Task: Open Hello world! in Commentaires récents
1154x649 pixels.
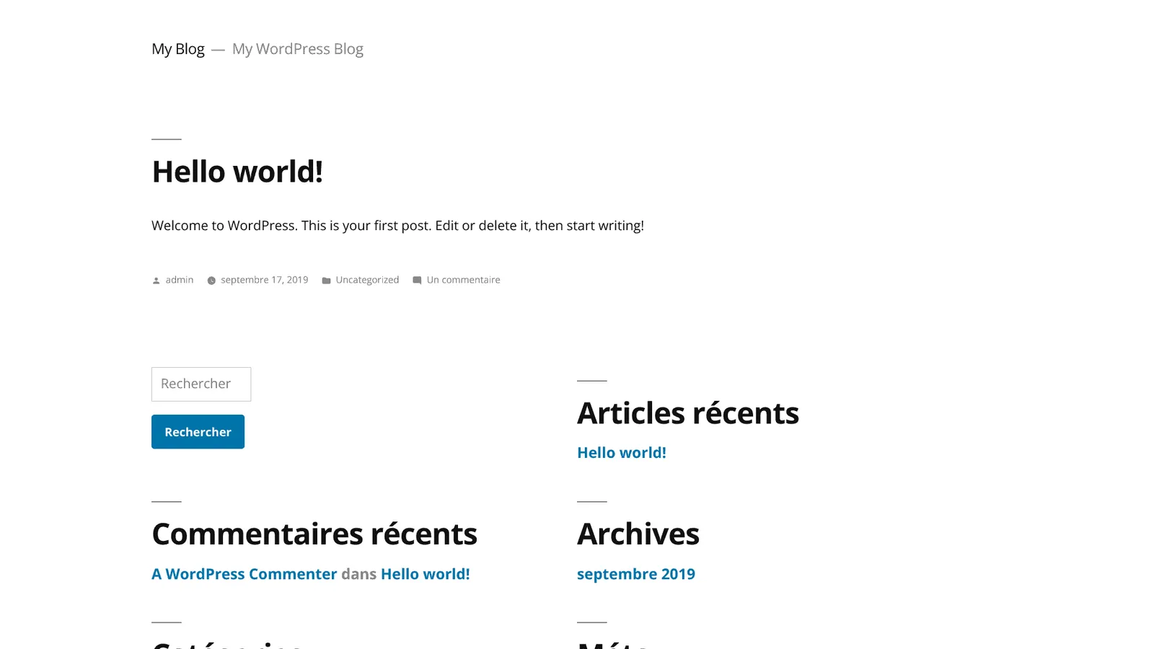Action: tap(426, 574)
